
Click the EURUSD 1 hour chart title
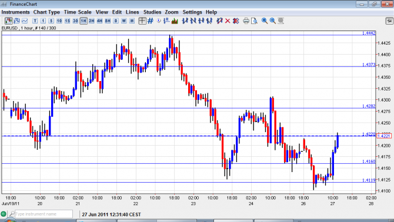[x=29, y=28]
